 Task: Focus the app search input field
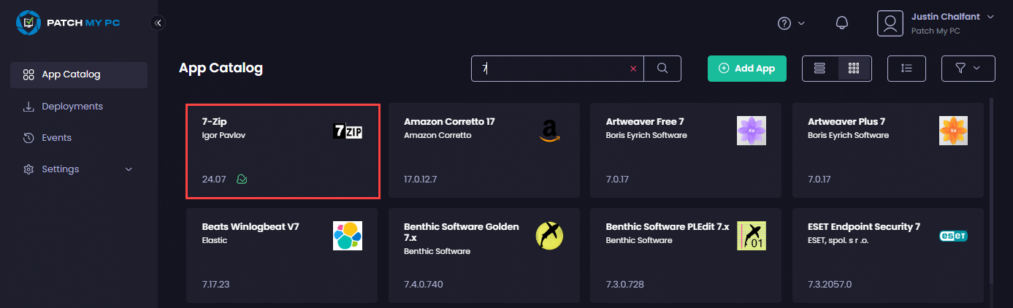click(551, 69)
